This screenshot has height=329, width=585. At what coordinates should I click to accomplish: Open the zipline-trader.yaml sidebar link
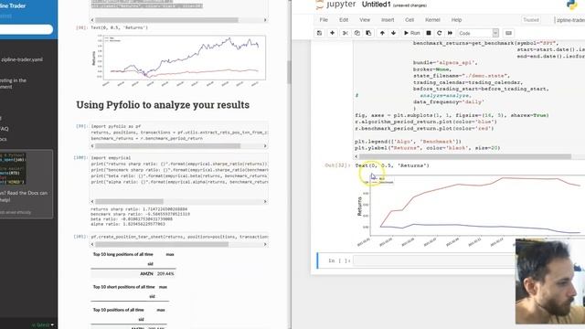pos(22,59)
